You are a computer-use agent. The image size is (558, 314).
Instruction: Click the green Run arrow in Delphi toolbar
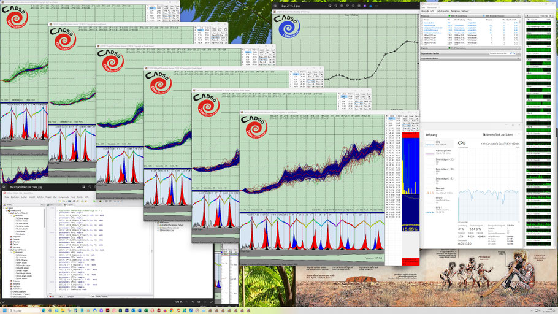[x=94, y=201]
